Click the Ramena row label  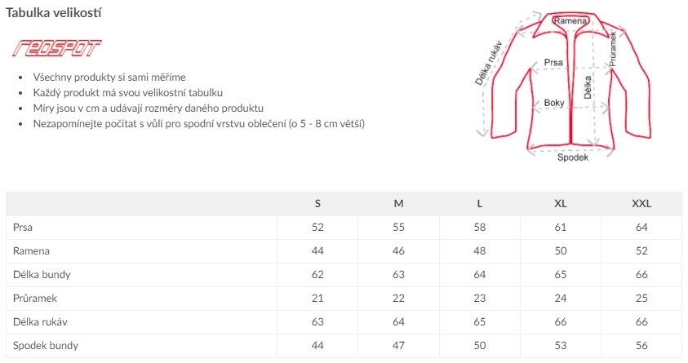tap(31, 250)
